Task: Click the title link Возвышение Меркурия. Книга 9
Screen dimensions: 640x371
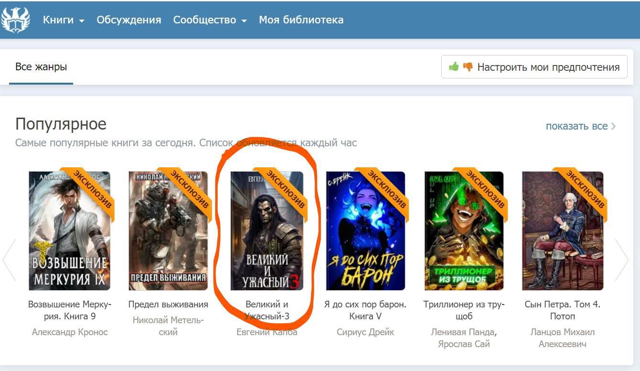Action: coord(70,310)
